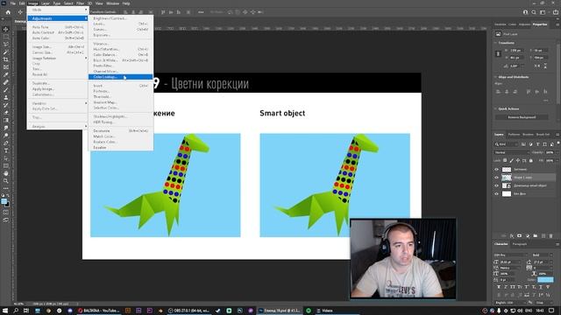
Task: Toggle Faux Bold in Character panel
Action: point(499,287)
